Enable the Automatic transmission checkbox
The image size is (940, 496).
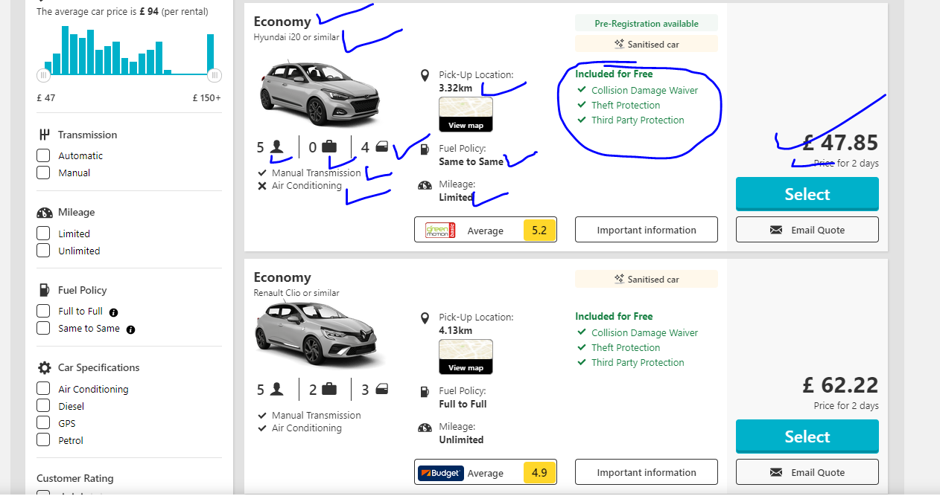click(x=43, y=155)
